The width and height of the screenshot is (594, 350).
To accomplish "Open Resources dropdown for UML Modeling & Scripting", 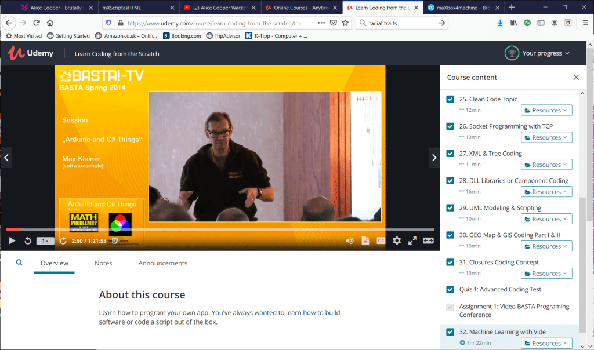I will (546, 219).
